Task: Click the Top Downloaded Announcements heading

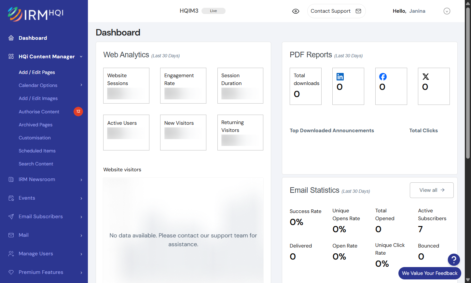Action: 332,131
